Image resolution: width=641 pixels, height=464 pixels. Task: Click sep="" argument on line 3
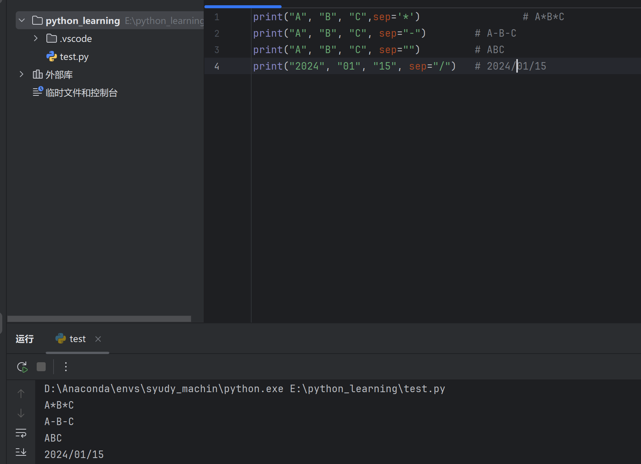pos(397,50)
